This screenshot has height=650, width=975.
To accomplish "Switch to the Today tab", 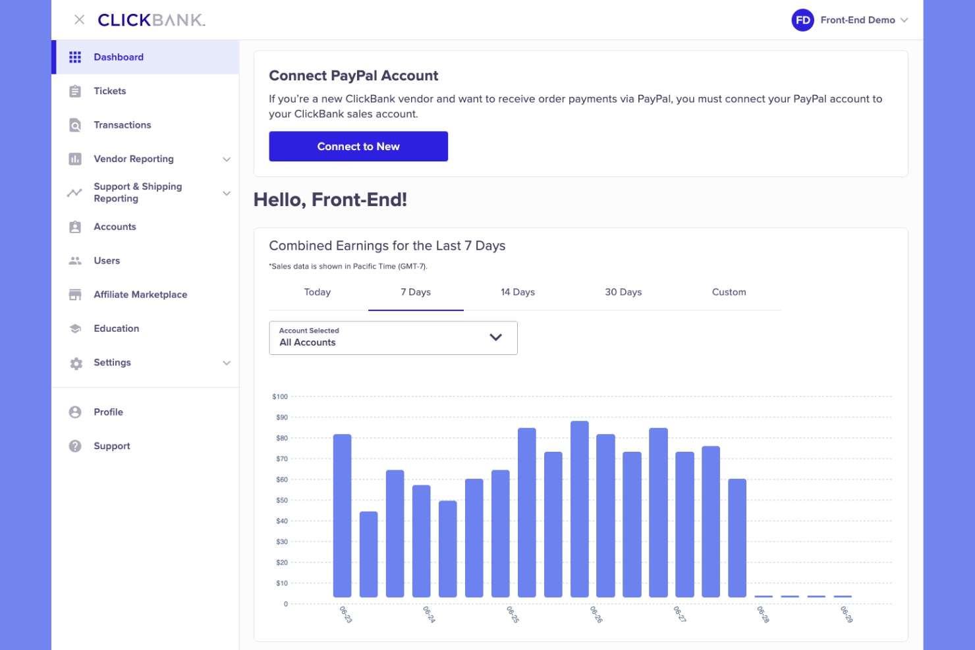I will tap(318, 292).
